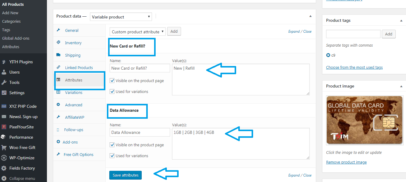406x182 pixels.
Task: Click the XYZ PHP Code icon
Action: (x=4, y=106)
